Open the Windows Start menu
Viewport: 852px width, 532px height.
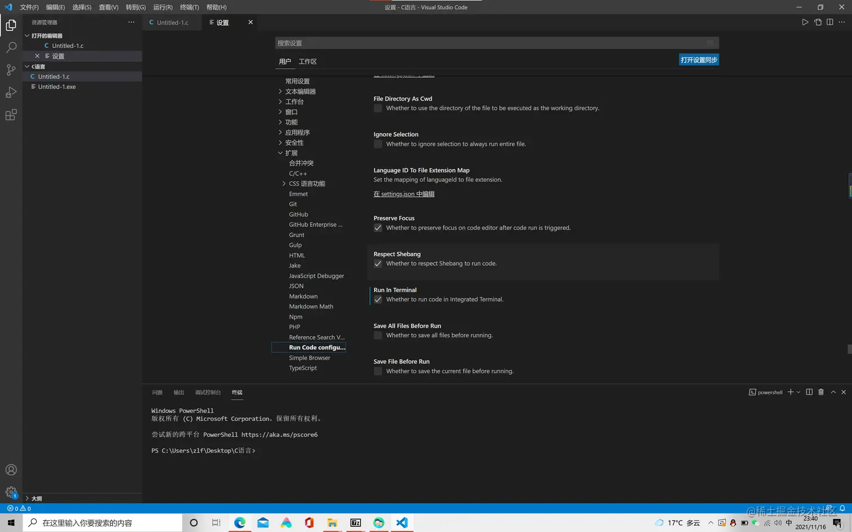click(x=11, y=523)
